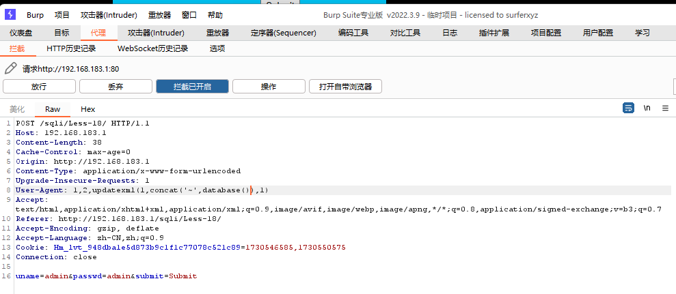Open the 编码工具 tab
Viewport: 676px width, 294px height.
(353, 33)
